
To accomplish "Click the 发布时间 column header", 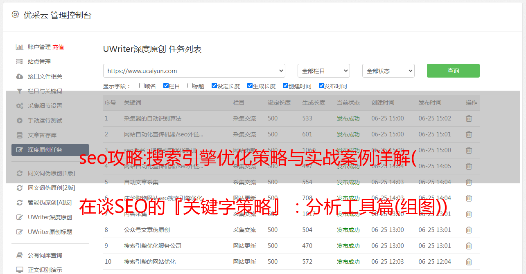I will click(430, 102).
